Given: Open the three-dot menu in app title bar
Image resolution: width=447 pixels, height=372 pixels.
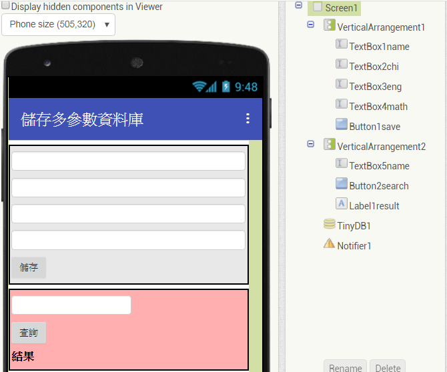Looking at the screenshot, I should pos(248,119).
